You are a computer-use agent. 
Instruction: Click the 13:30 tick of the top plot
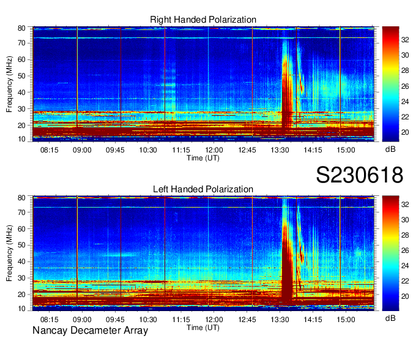tap(280, 150)
